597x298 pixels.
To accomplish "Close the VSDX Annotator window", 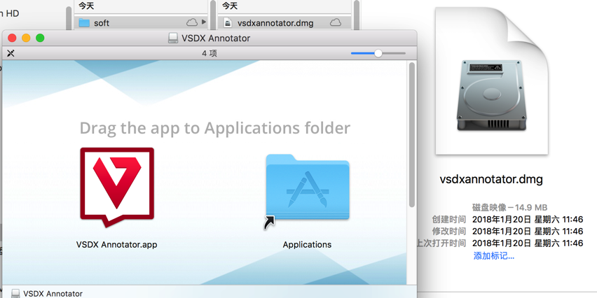I will click(x=12, y=38).
